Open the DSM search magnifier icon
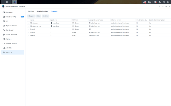This screenshot has height=106, width=171. point(168,2)
